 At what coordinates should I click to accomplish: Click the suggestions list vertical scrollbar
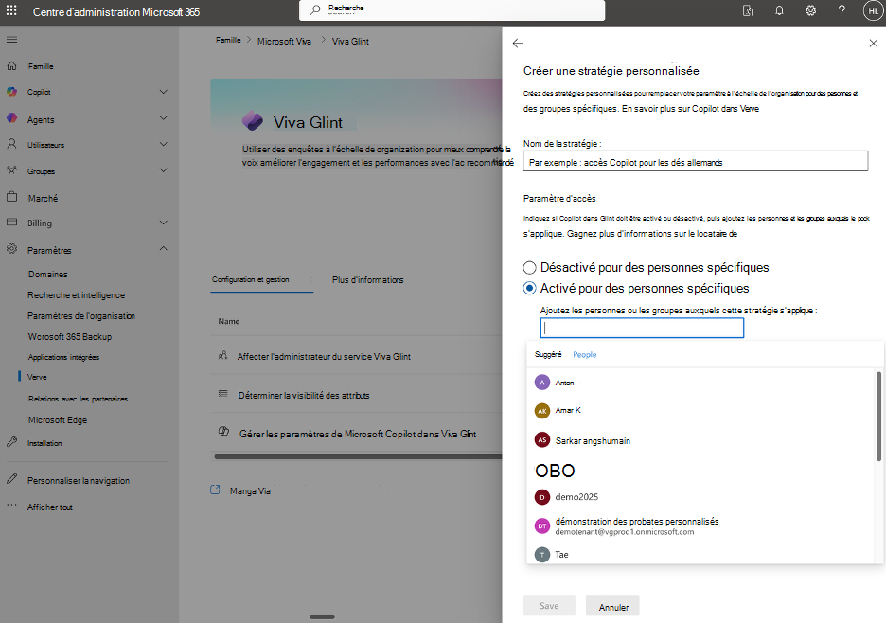[878, 416]
